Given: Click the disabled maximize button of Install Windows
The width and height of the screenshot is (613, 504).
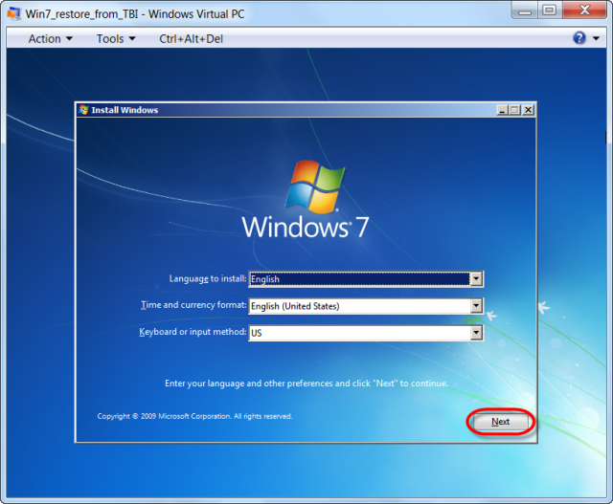Looking at the screenshot, I should 515,110.
